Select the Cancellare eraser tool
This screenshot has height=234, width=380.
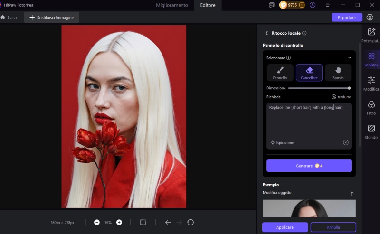pos(309,73)
